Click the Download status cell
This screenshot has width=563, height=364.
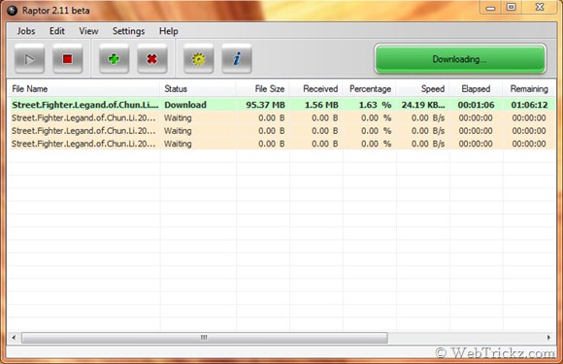[x=185, y=105]
